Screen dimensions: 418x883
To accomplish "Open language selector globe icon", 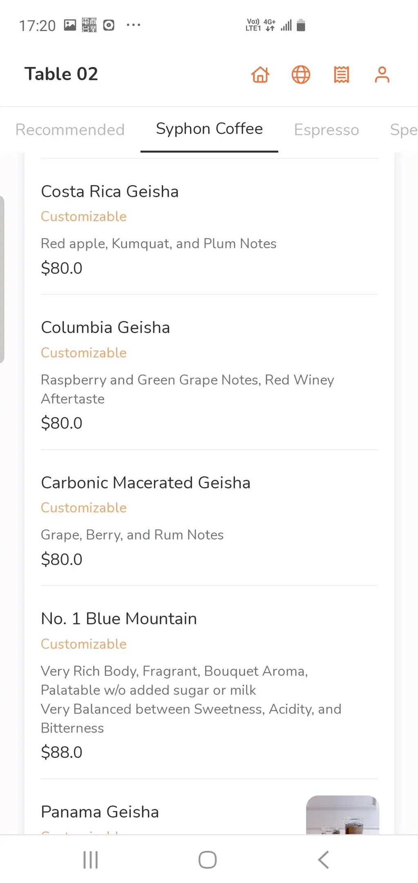I will tap(301, 75).
